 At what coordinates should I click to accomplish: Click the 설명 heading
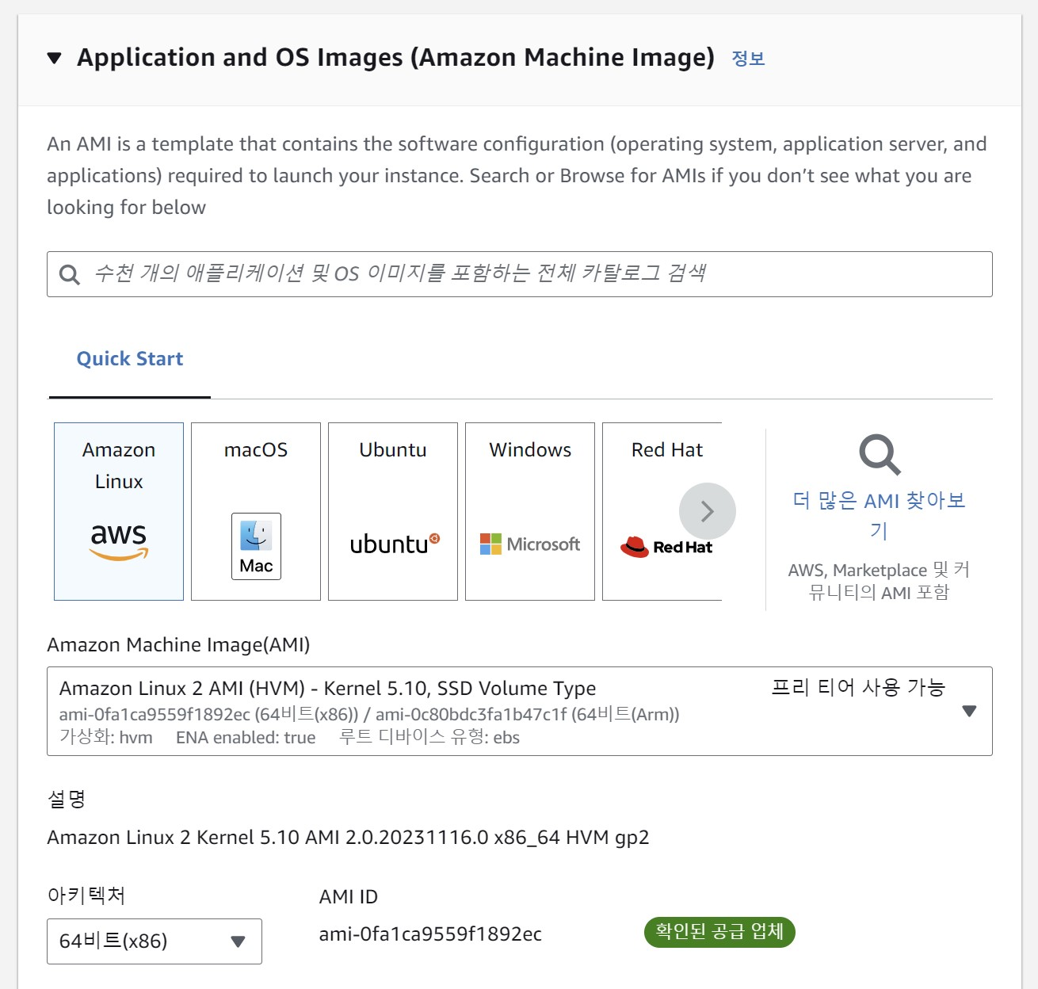66,799
